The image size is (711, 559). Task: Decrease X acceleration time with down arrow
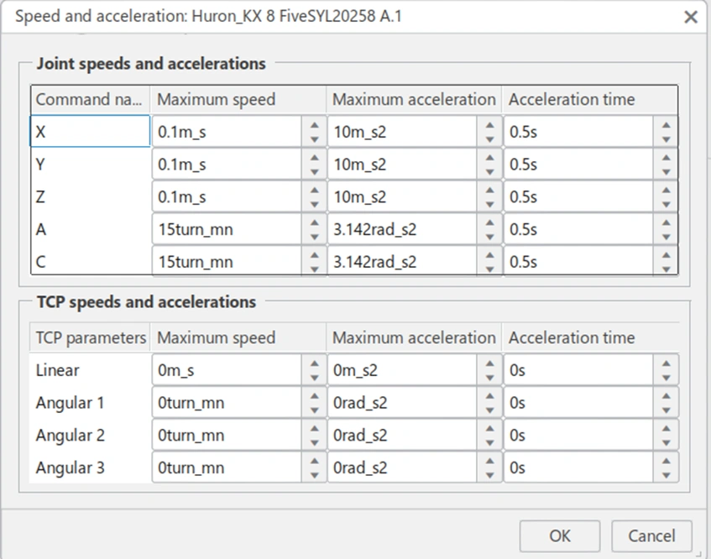click(666, 139)
